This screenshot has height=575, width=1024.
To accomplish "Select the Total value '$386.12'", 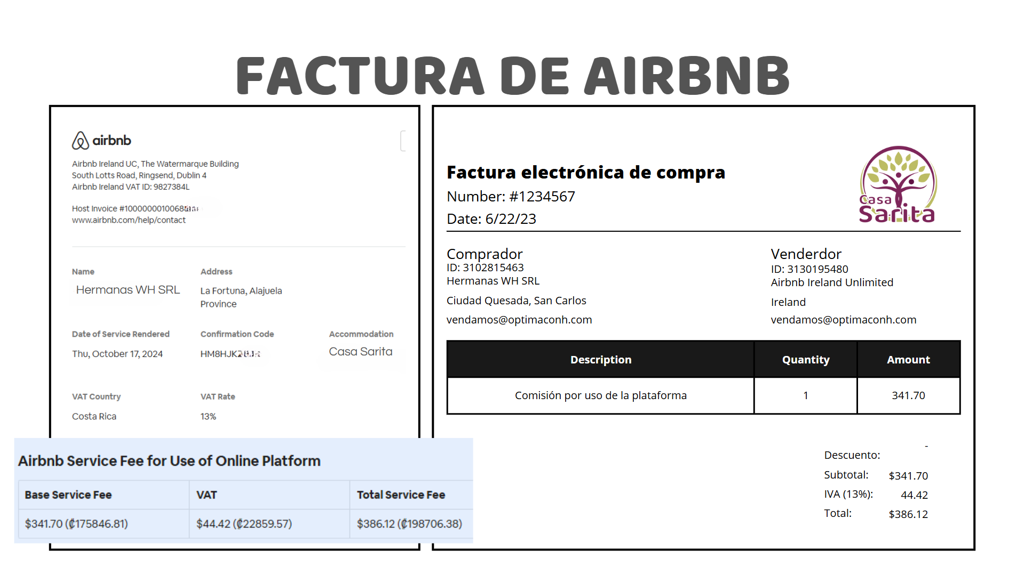I will pyautogui.click(x=908, y=514).
